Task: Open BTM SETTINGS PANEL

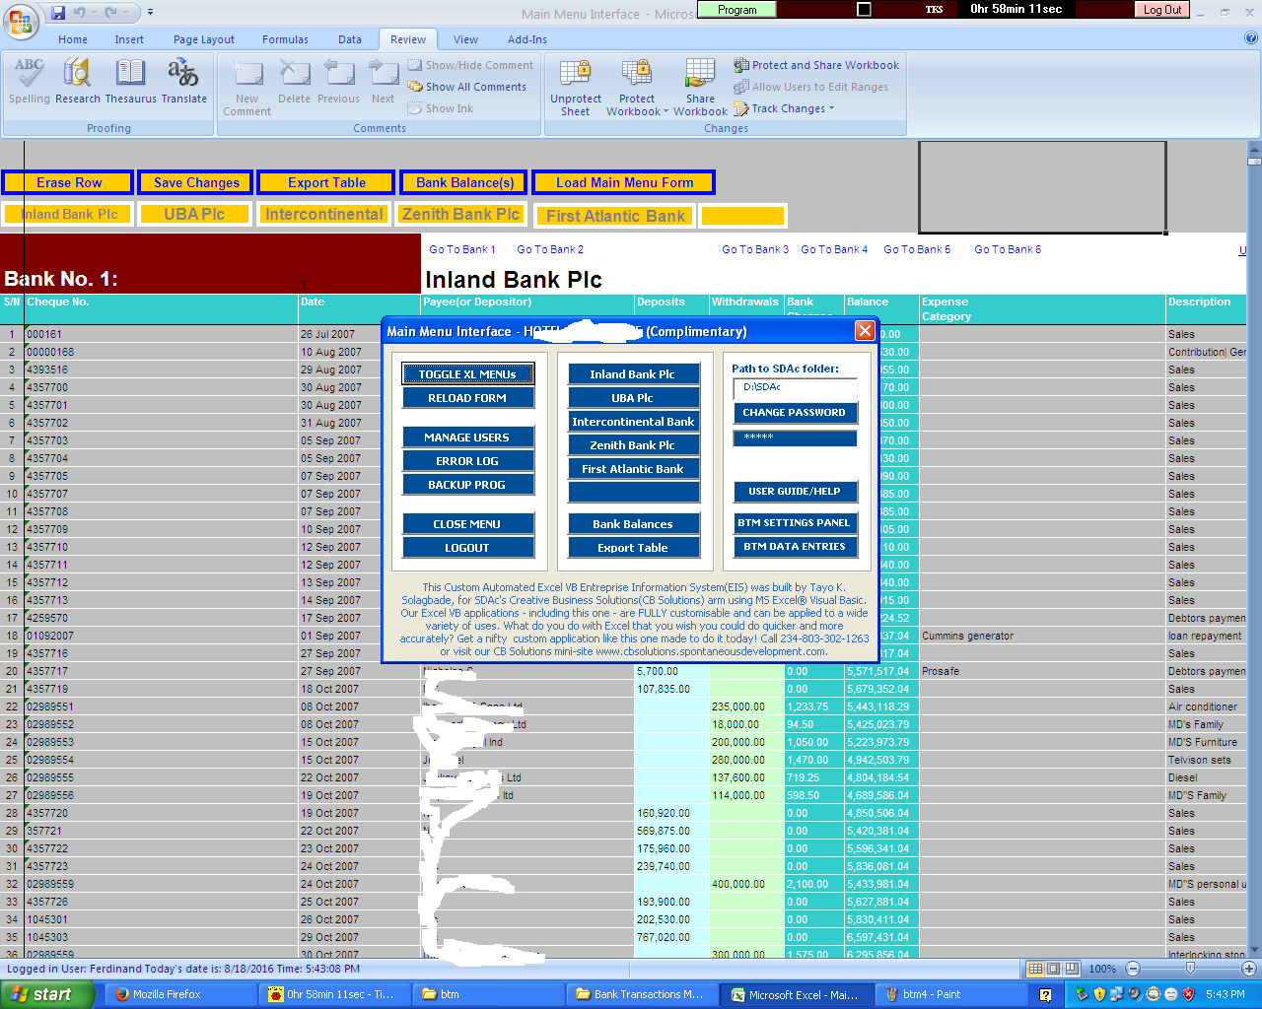Action: pyautogui.click(x=795, y=523)
